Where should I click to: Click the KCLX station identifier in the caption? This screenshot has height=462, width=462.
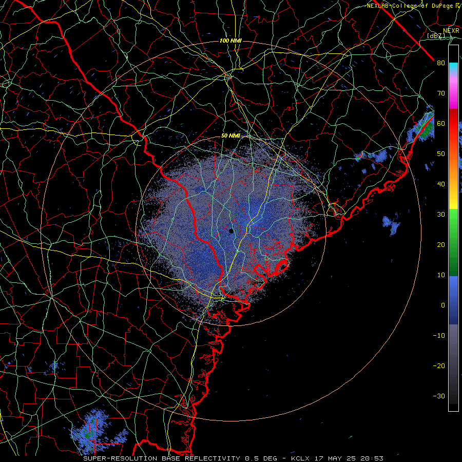coord(300,458)
